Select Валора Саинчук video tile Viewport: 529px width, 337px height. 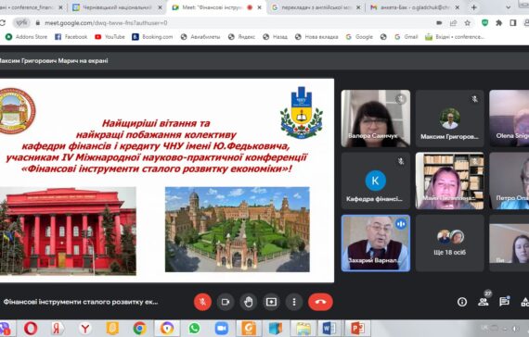[x=376, y=119]
